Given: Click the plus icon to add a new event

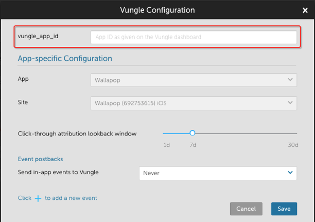Looking at the screenshot, I should tap(38, 198).
